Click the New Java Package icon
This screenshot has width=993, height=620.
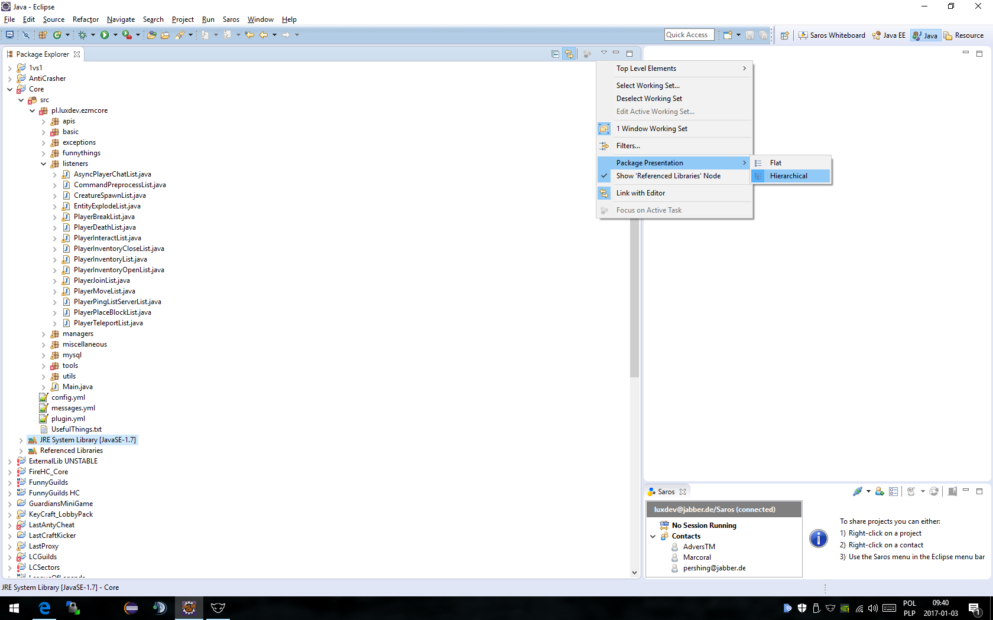tap(43, 35)
